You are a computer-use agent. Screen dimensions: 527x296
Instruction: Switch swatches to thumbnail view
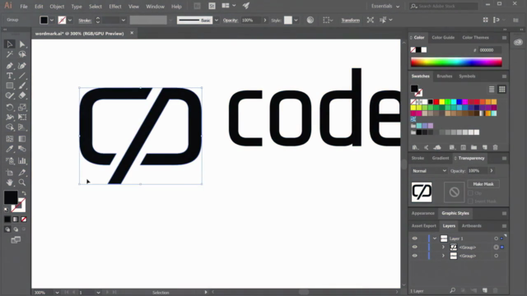click(501, 90)
